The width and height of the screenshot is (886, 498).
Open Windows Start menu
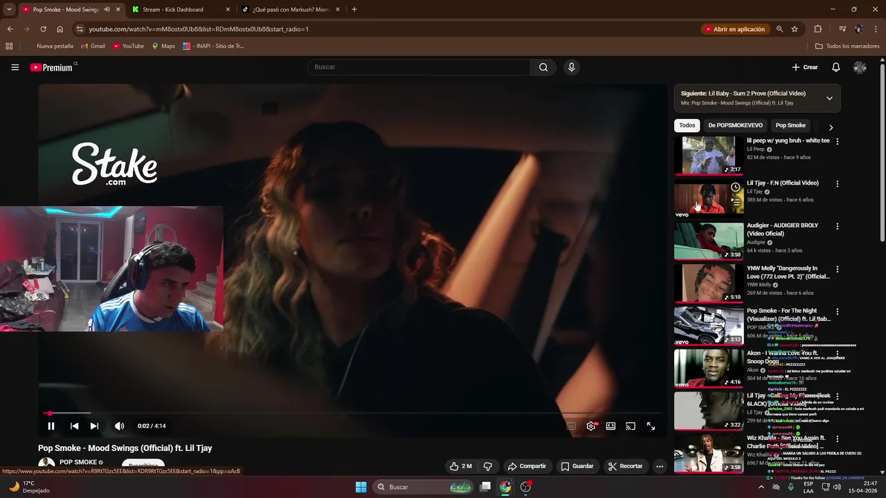[361, 487]
